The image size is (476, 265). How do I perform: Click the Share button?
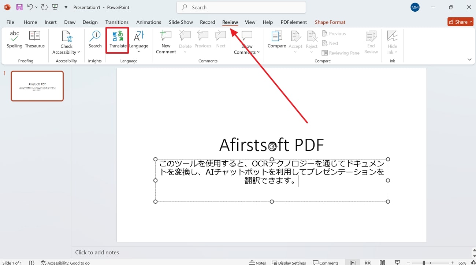point(460,22)
